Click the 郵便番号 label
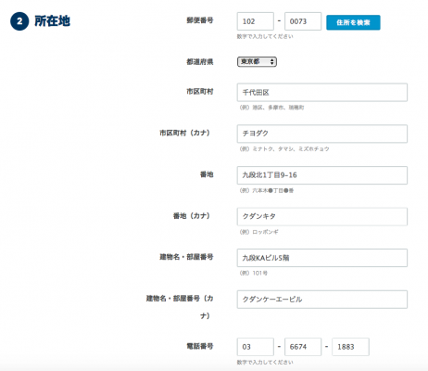Viewport: 428px width, 371px height. [200, 20]
